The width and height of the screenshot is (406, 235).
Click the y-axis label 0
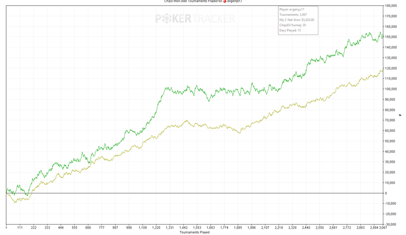386,193
